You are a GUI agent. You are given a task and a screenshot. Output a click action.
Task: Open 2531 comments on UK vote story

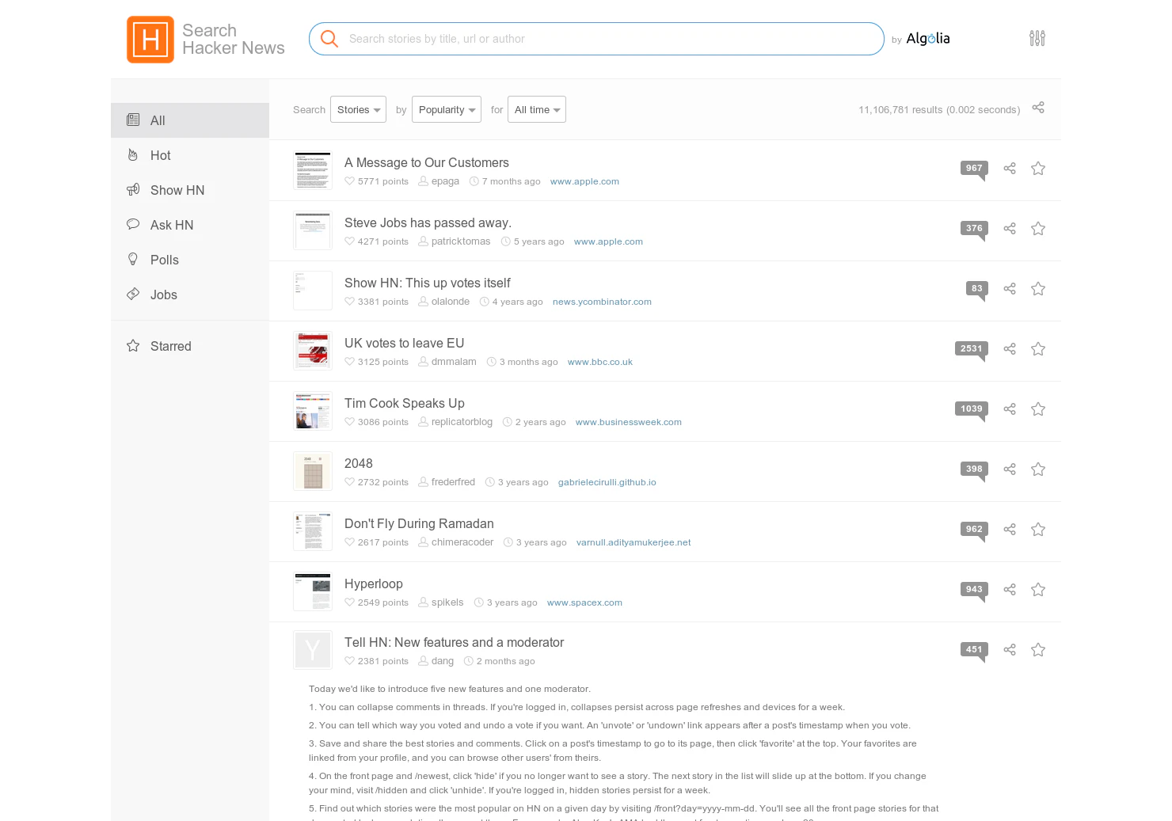[x=972, y=349]
